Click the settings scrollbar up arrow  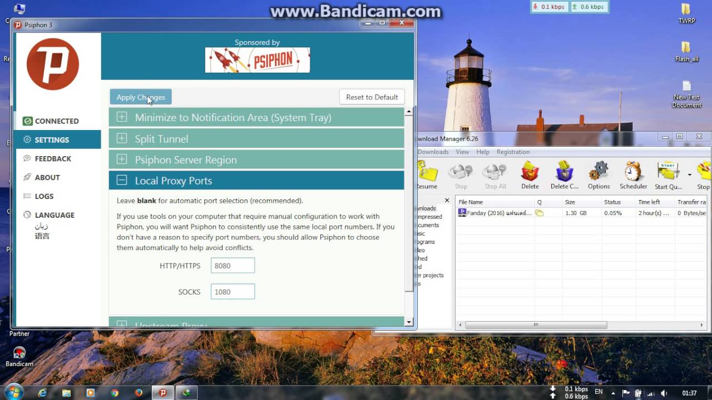pos(409,112)
